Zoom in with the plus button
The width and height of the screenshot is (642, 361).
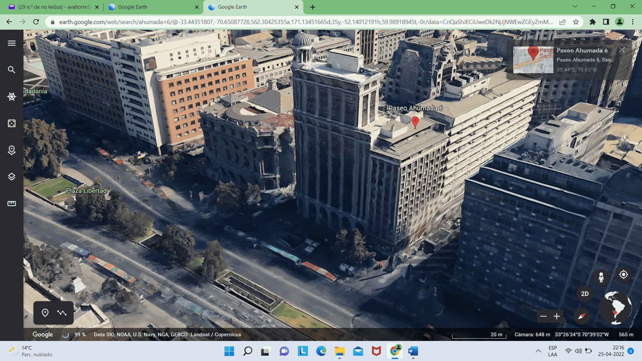[x=557, y=316]
